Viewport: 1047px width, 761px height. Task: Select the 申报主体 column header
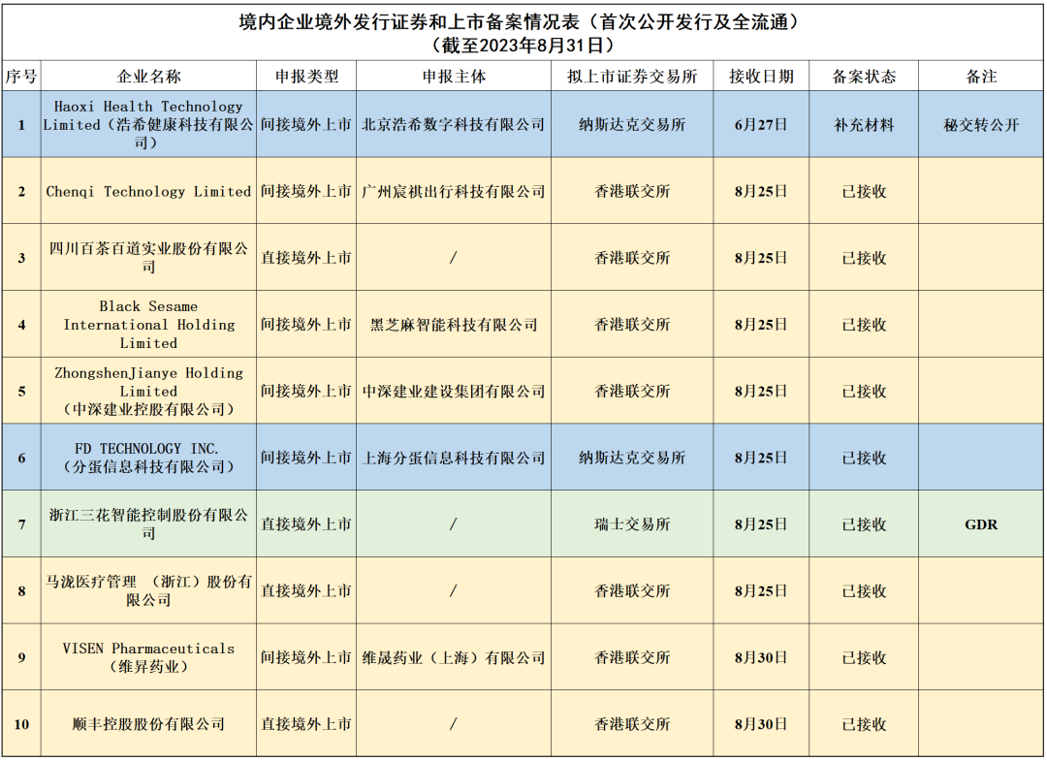click(x=454, y=76)
